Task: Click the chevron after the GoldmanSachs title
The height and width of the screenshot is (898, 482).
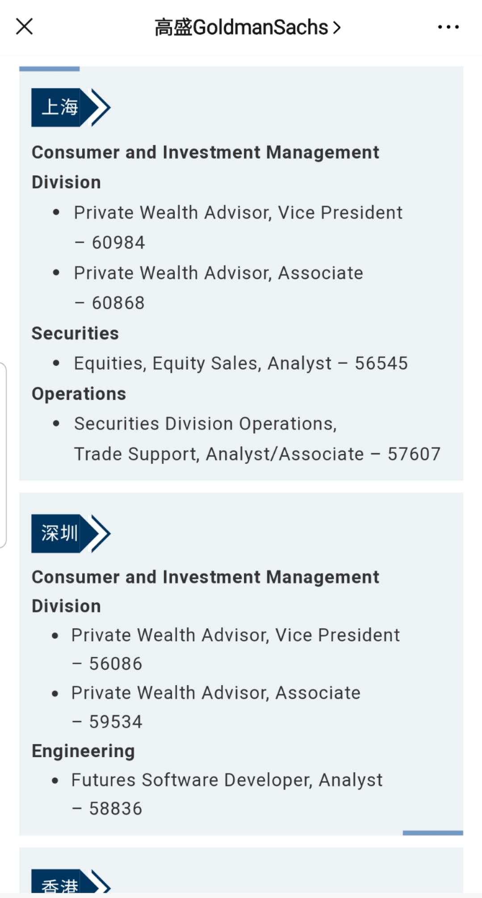Action: pos(337,28)
